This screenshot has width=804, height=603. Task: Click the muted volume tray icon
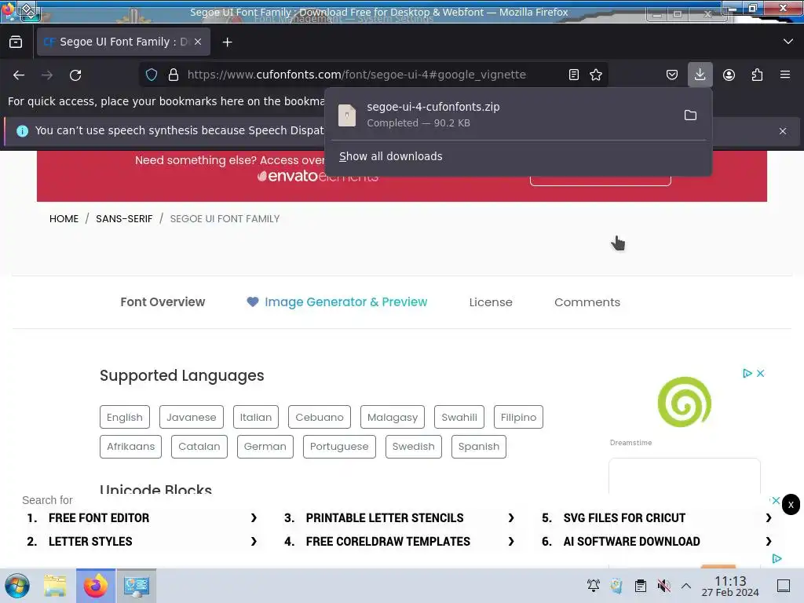click(663, 586)
